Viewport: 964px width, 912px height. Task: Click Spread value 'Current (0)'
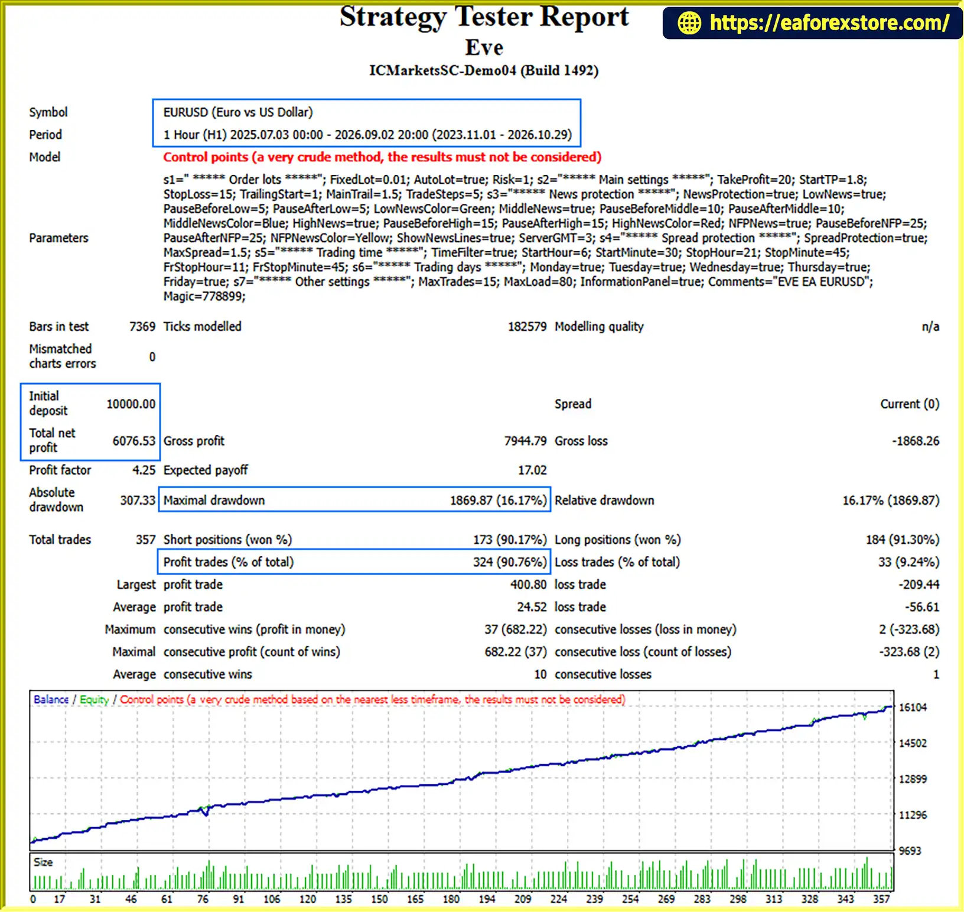click(x=910, y=404)
